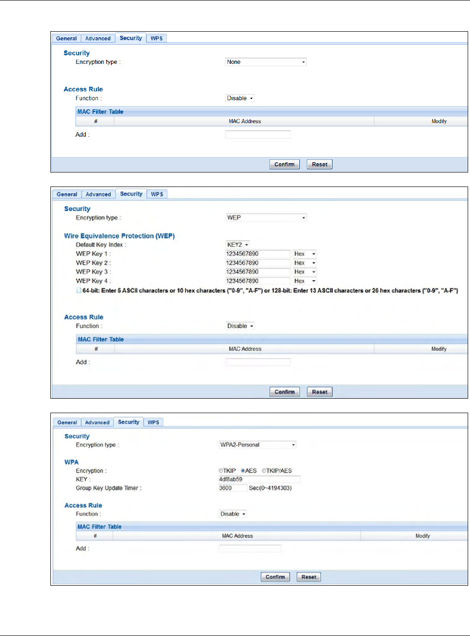Click Reset in the WPA2-Personal panel
The width and height of the screenshot is (470, 636).
pyautogui.click(x=309, y=577)
